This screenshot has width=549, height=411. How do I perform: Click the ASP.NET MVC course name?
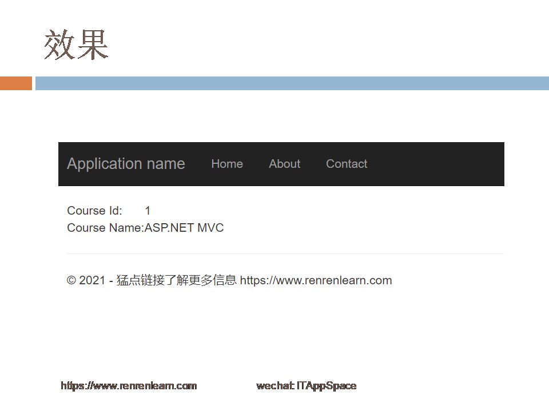(184, 228)
